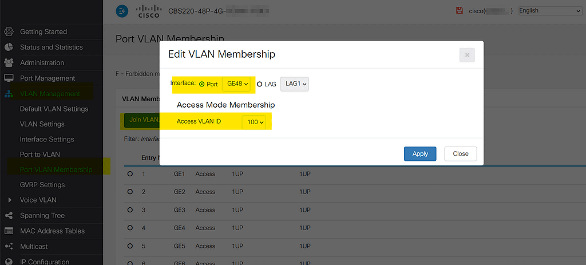This screenshot has width=586, height=265.
Task: Click the Port Management monitor icon
Action: (9, 78)
